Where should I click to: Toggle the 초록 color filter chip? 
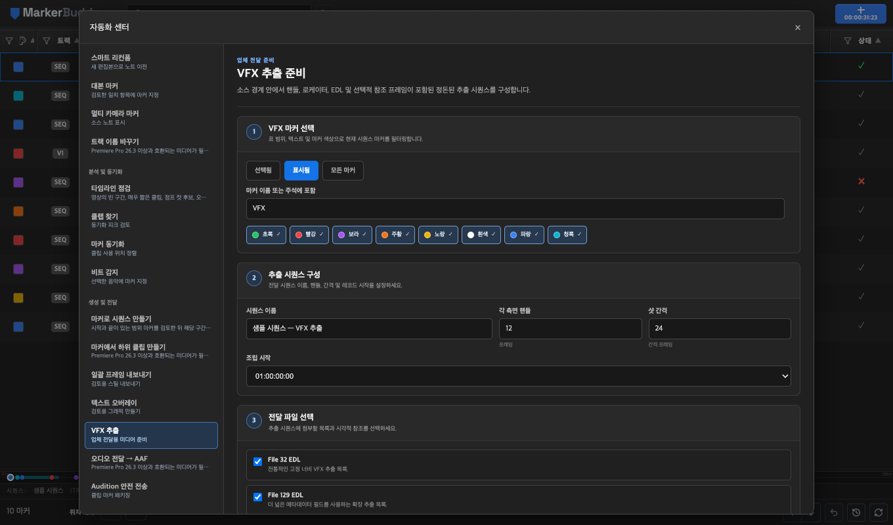266,234
